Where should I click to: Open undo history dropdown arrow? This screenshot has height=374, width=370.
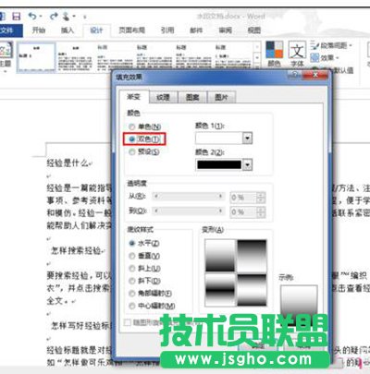(x=41, y=17)
